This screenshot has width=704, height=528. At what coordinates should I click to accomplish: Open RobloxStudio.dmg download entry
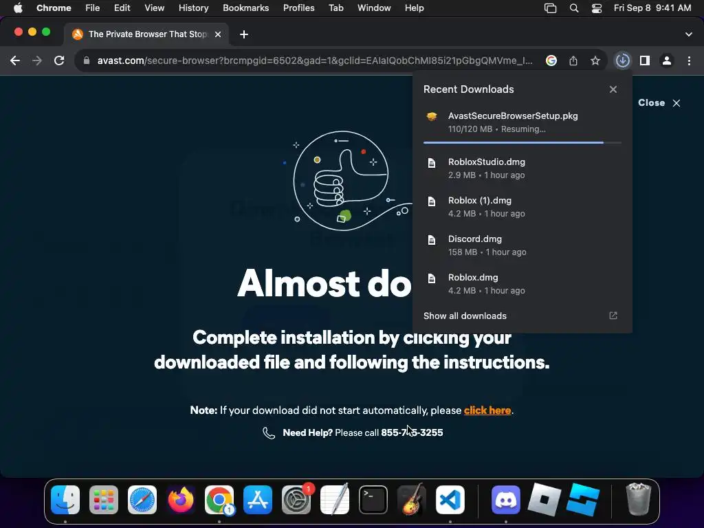tap(522, 168)
